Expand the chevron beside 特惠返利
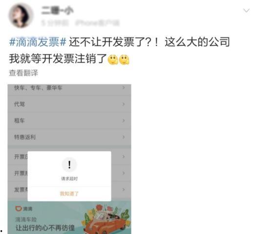260x234 pixels. pyautogui.click(x=124, y=137)
